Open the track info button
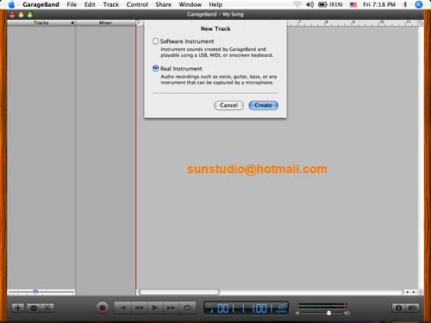The image size is (431, 323). tap(398, 308)
